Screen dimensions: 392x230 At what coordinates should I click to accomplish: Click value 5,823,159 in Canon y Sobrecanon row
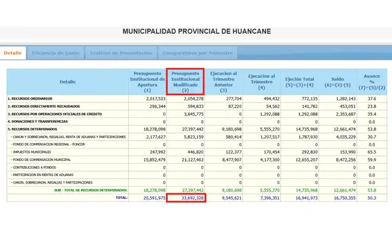pos(194,137)
